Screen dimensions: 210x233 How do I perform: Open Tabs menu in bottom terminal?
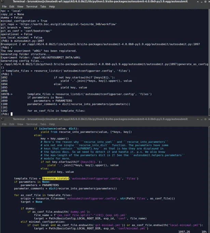[x=43, y=124]
